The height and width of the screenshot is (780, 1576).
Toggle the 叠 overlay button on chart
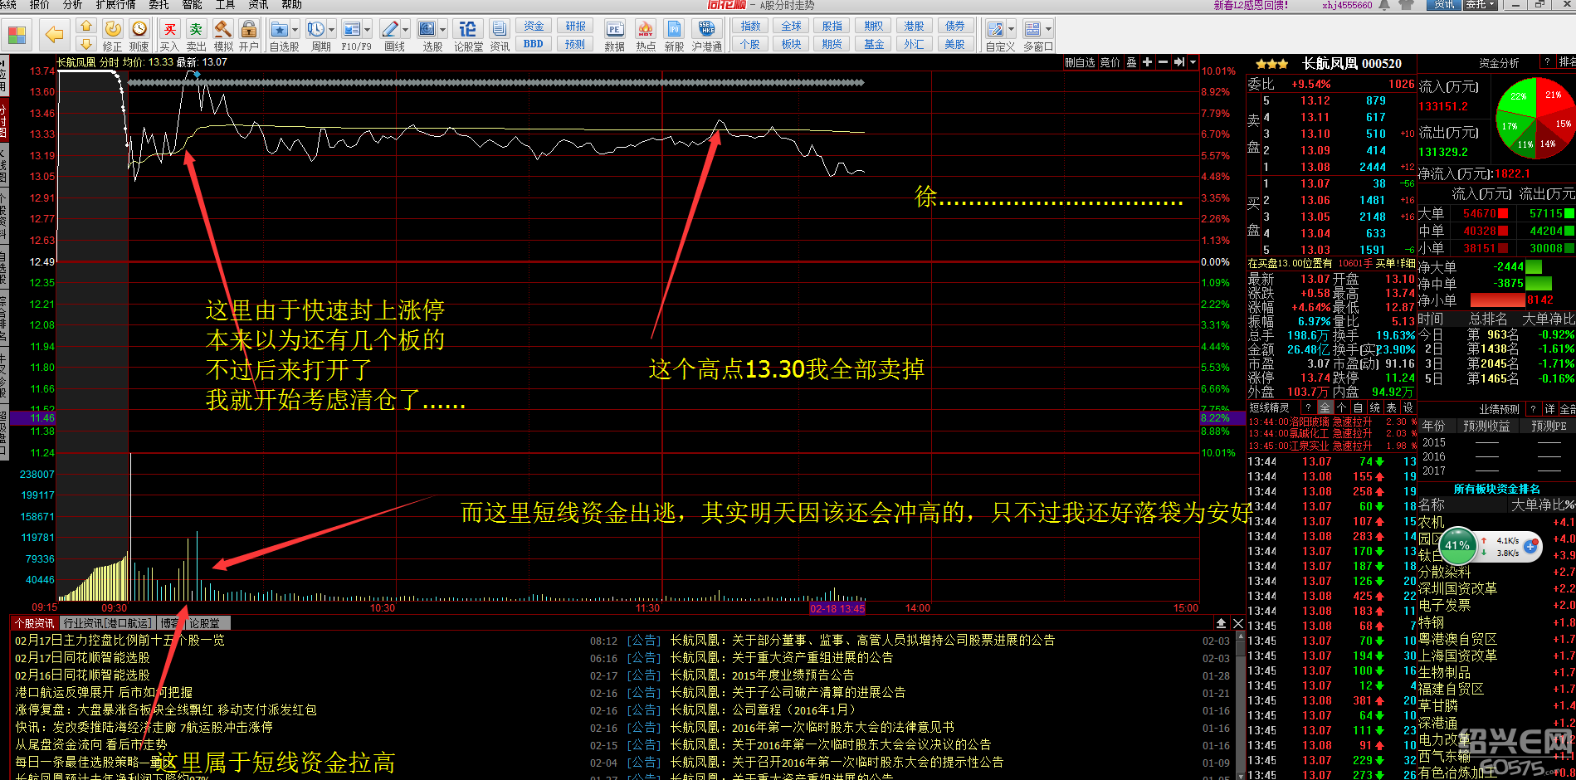[1131, 62]
